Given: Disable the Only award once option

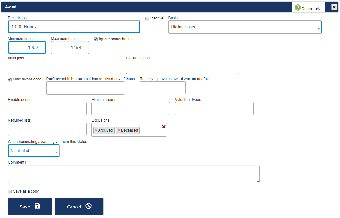Looking at the screenshot, I should click(x=10, y=79).
